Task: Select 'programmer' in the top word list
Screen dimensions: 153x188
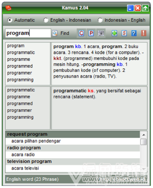Action: pos(20,73)
